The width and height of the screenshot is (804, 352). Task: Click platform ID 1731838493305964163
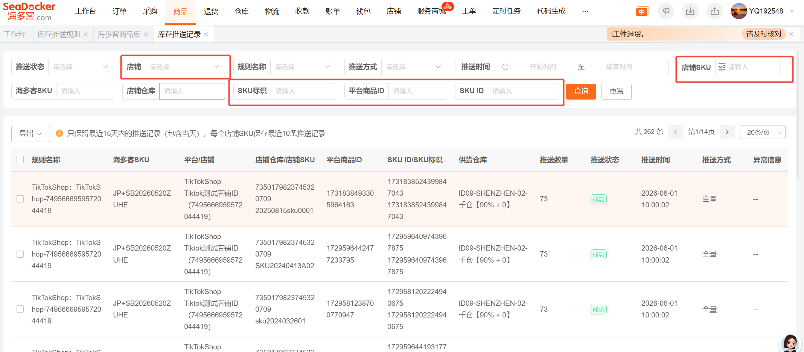(350, 199)
